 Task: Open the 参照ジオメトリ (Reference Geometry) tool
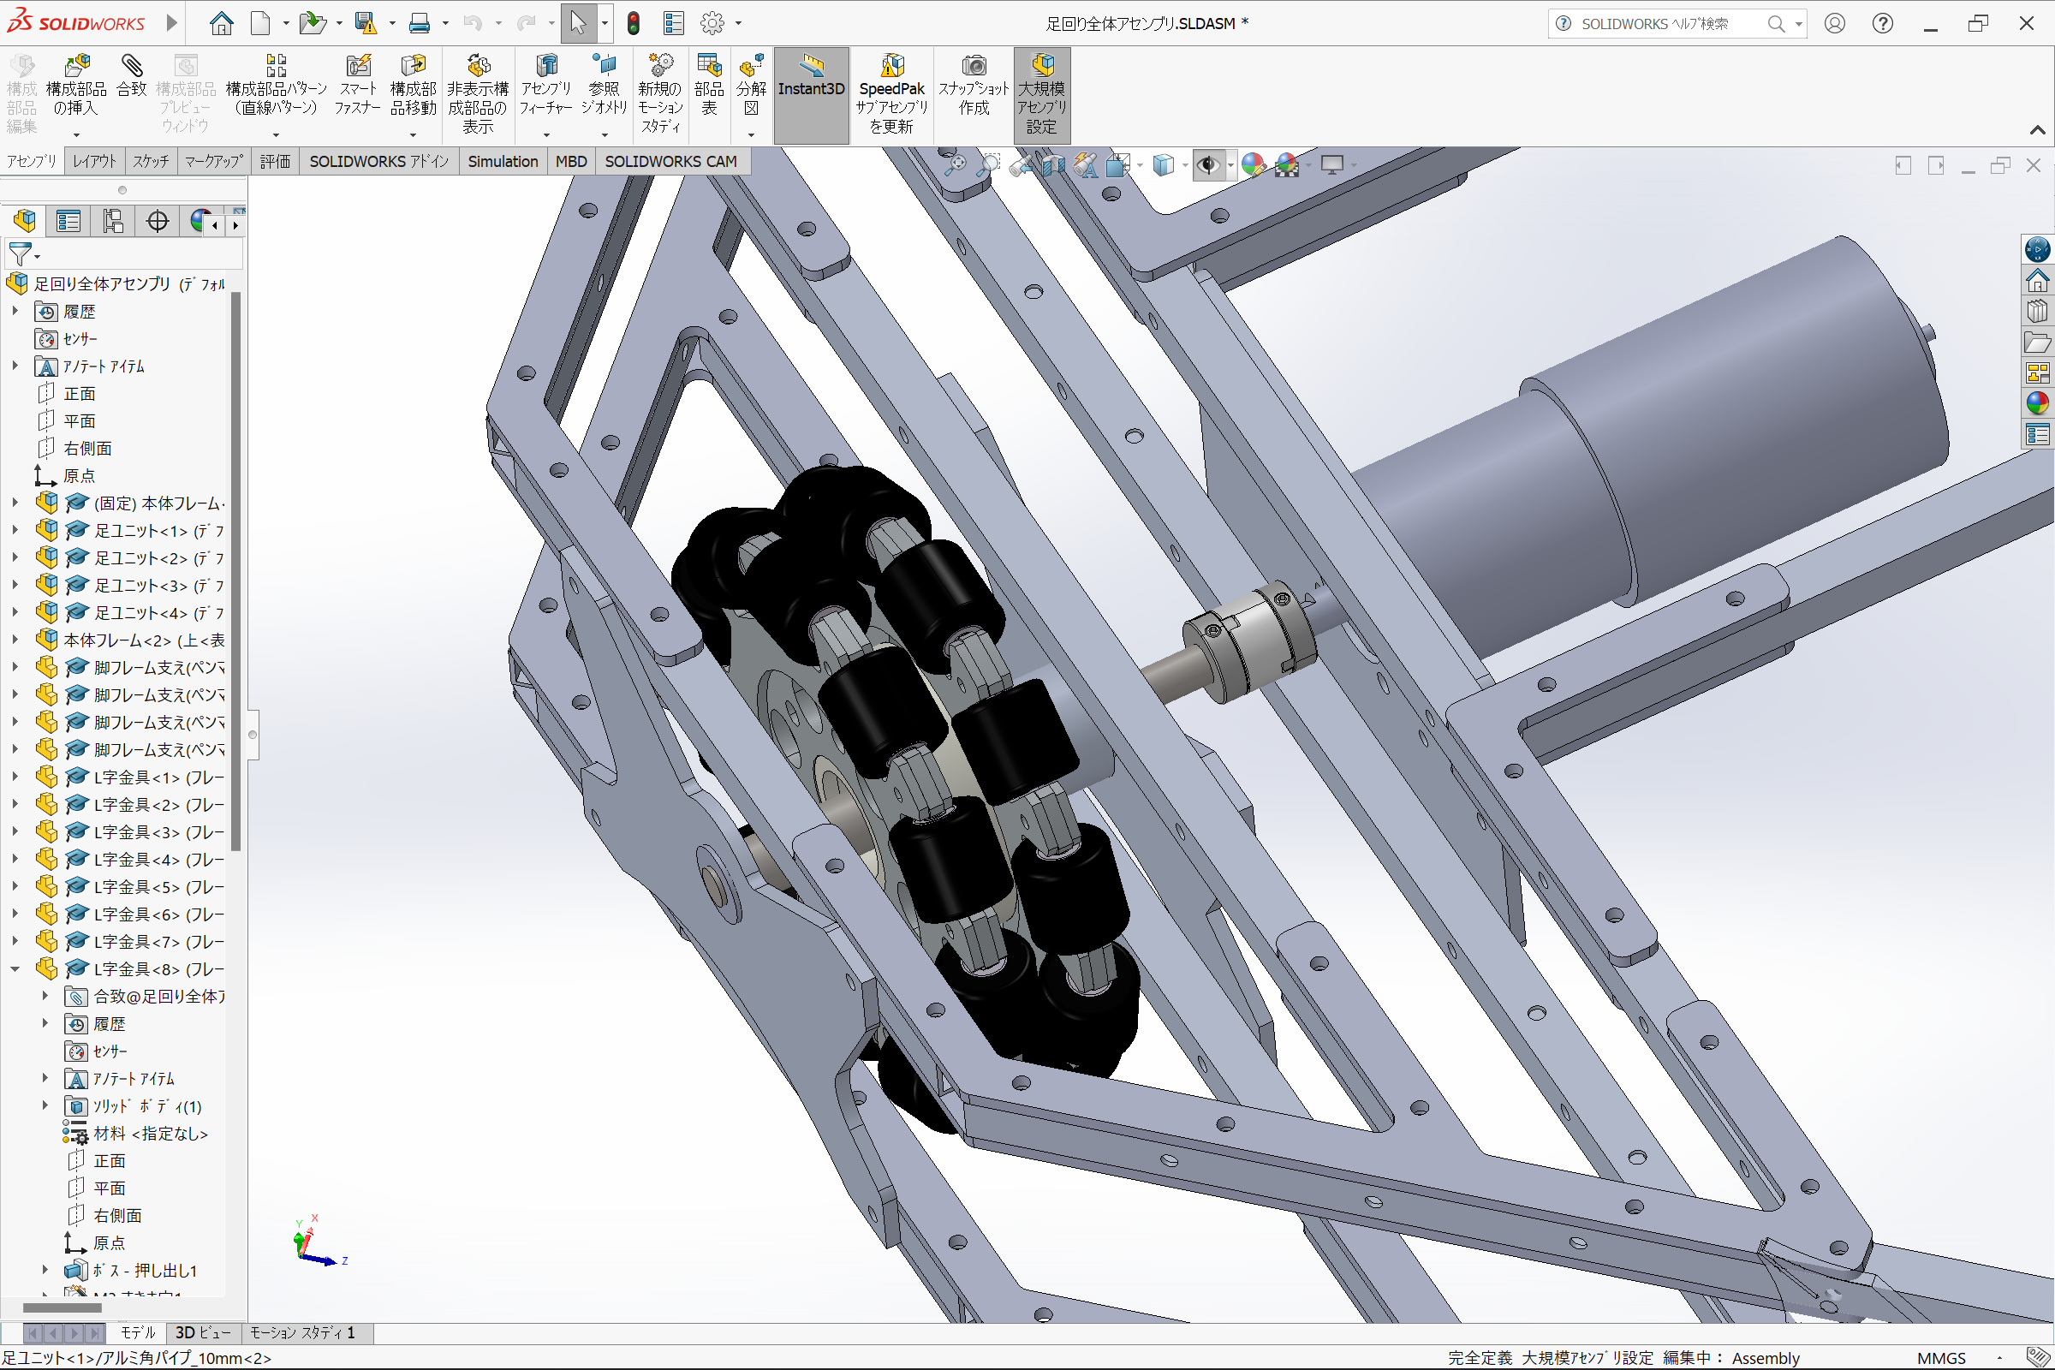(604, 86)
